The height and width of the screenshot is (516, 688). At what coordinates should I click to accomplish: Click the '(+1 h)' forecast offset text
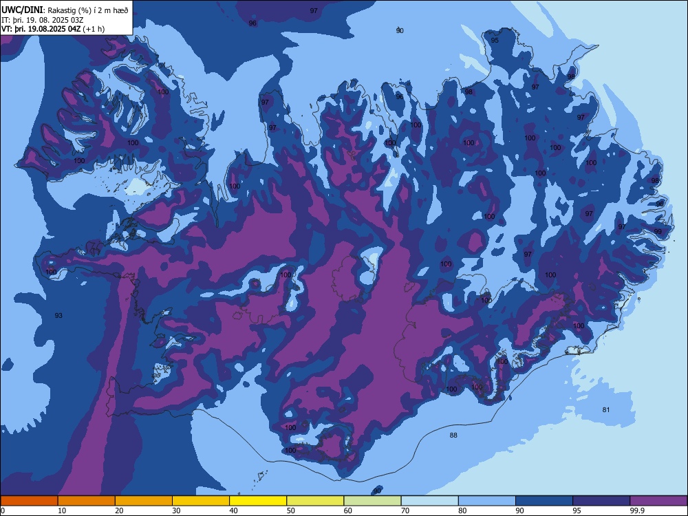[94, 29]
